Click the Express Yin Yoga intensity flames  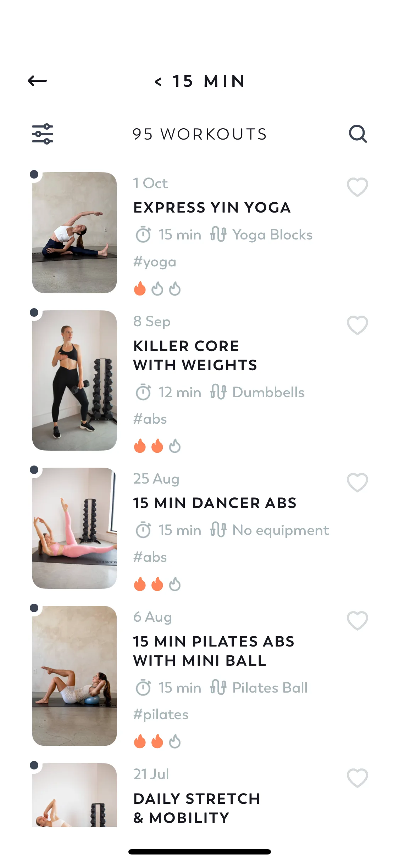coord(157,289)
